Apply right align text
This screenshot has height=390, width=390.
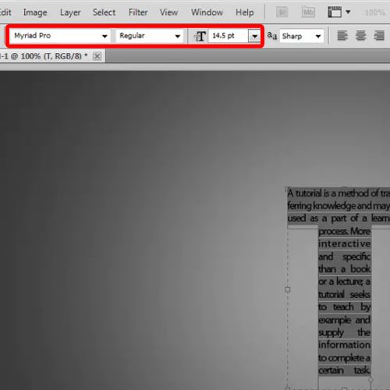click(x=379, y=36)
